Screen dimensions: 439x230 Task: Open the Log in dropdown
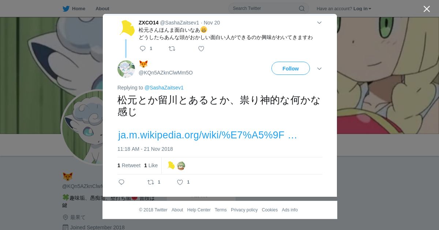click(x=362, y=9)
